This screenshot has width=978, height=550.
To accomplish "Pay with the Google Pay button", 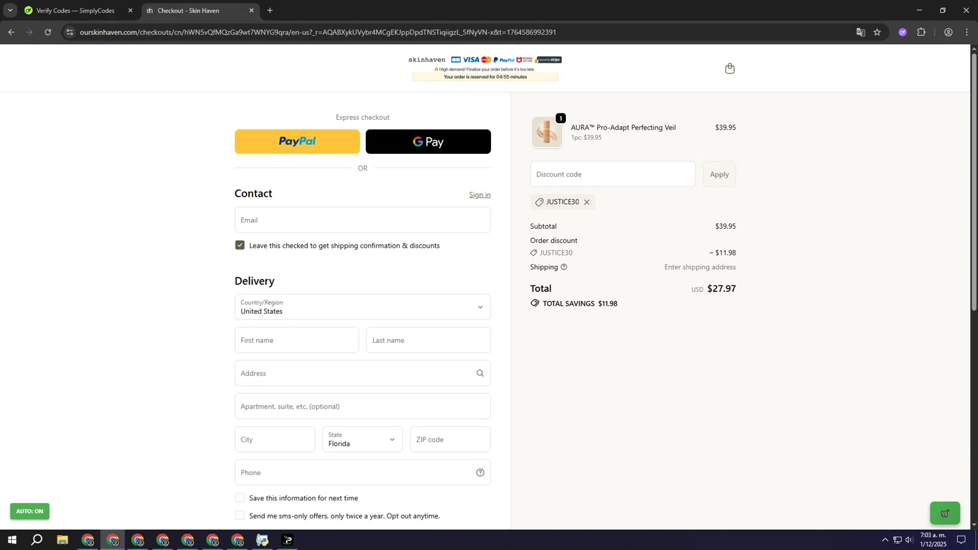I will [x=428, y=141].
